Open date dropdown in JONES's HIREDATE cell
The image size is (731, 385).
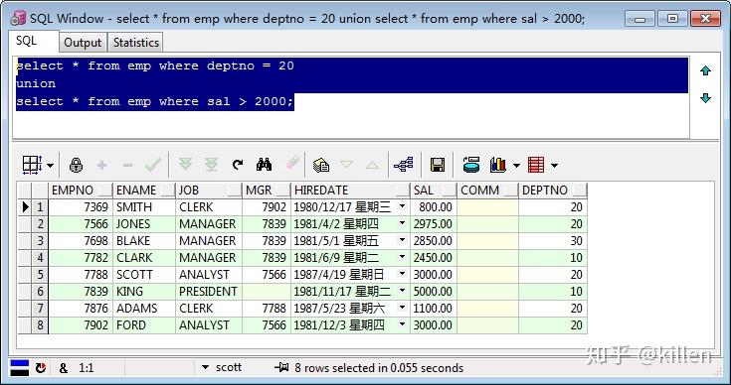click(x=402, y=223)
